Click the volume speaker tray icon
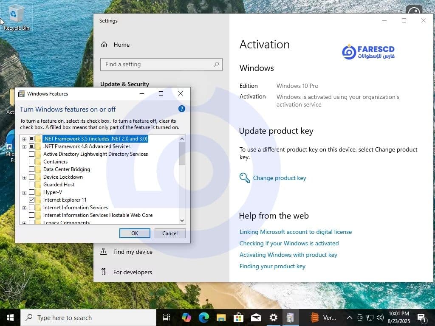This screenshot has width=435, height=326. pos(380,318)
